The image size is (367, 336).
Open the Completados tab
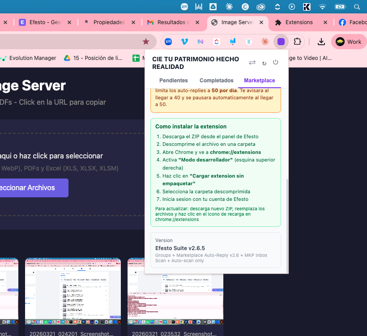[216, 81]
